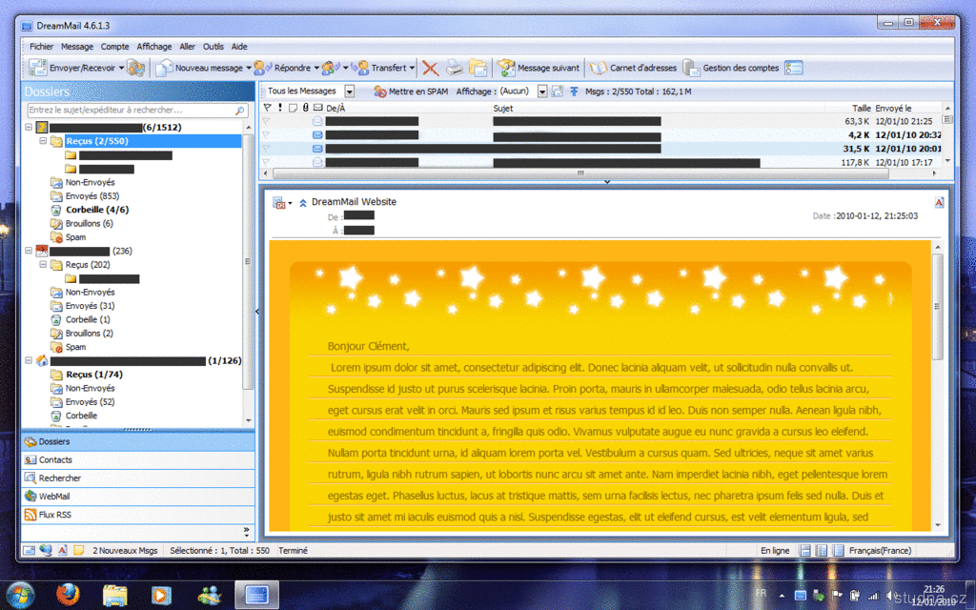Click the blue up-arrow icon near Msgs count

574,91
